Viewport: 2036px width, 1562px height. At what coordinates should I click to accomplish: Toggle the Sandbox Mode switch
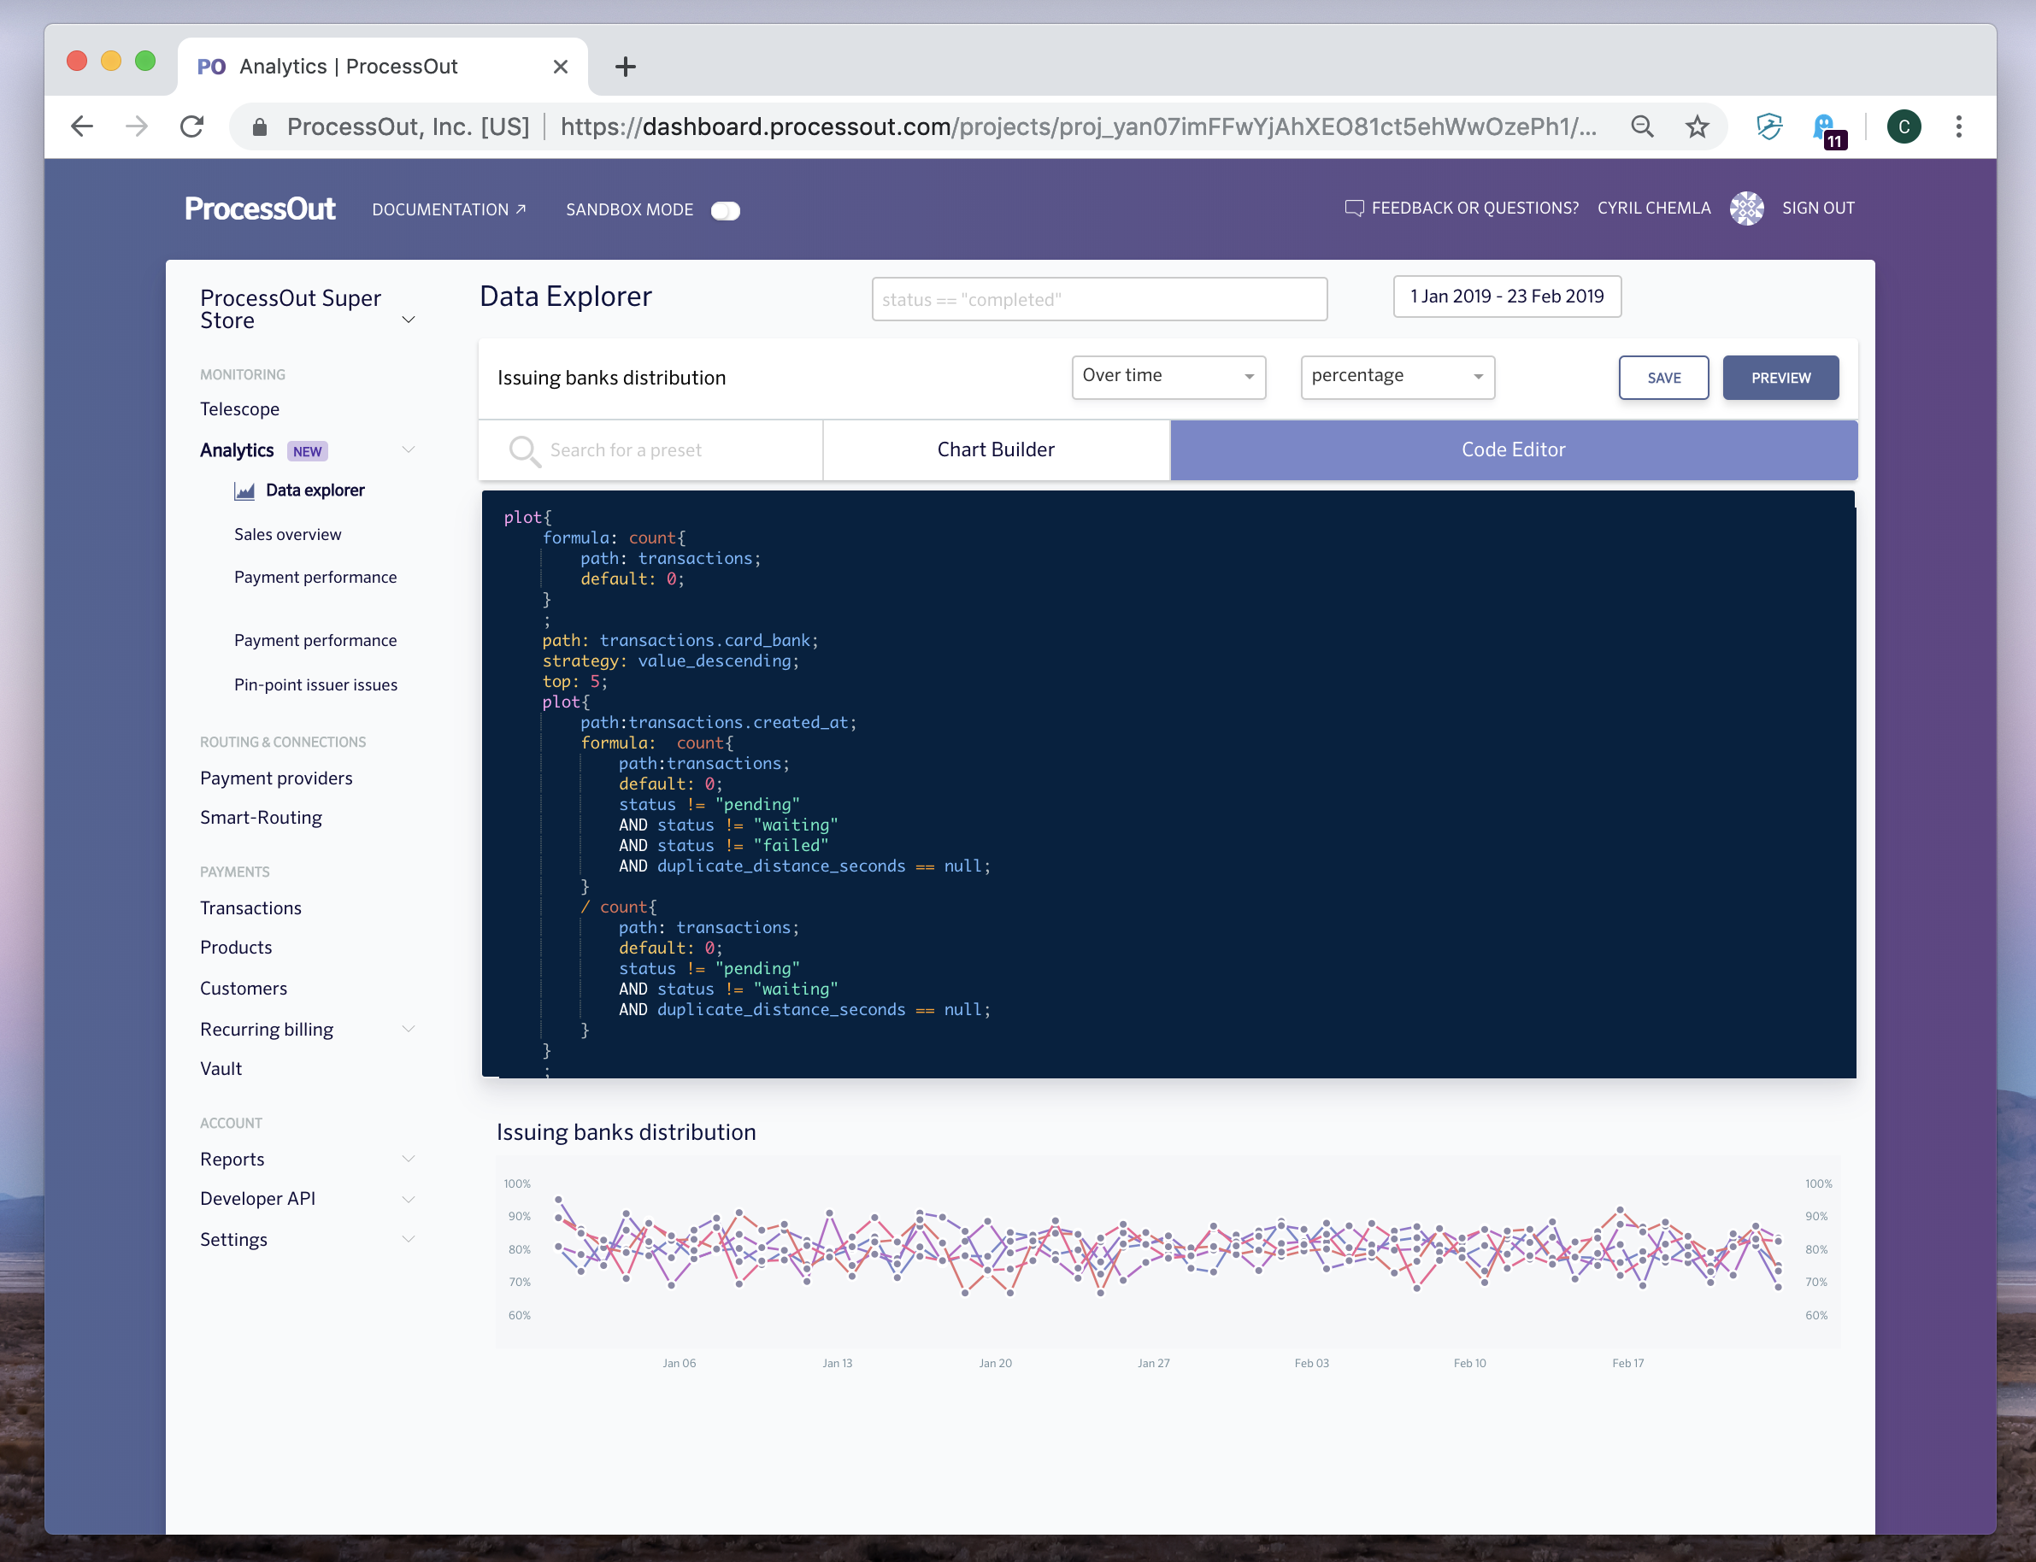point(726,211)
